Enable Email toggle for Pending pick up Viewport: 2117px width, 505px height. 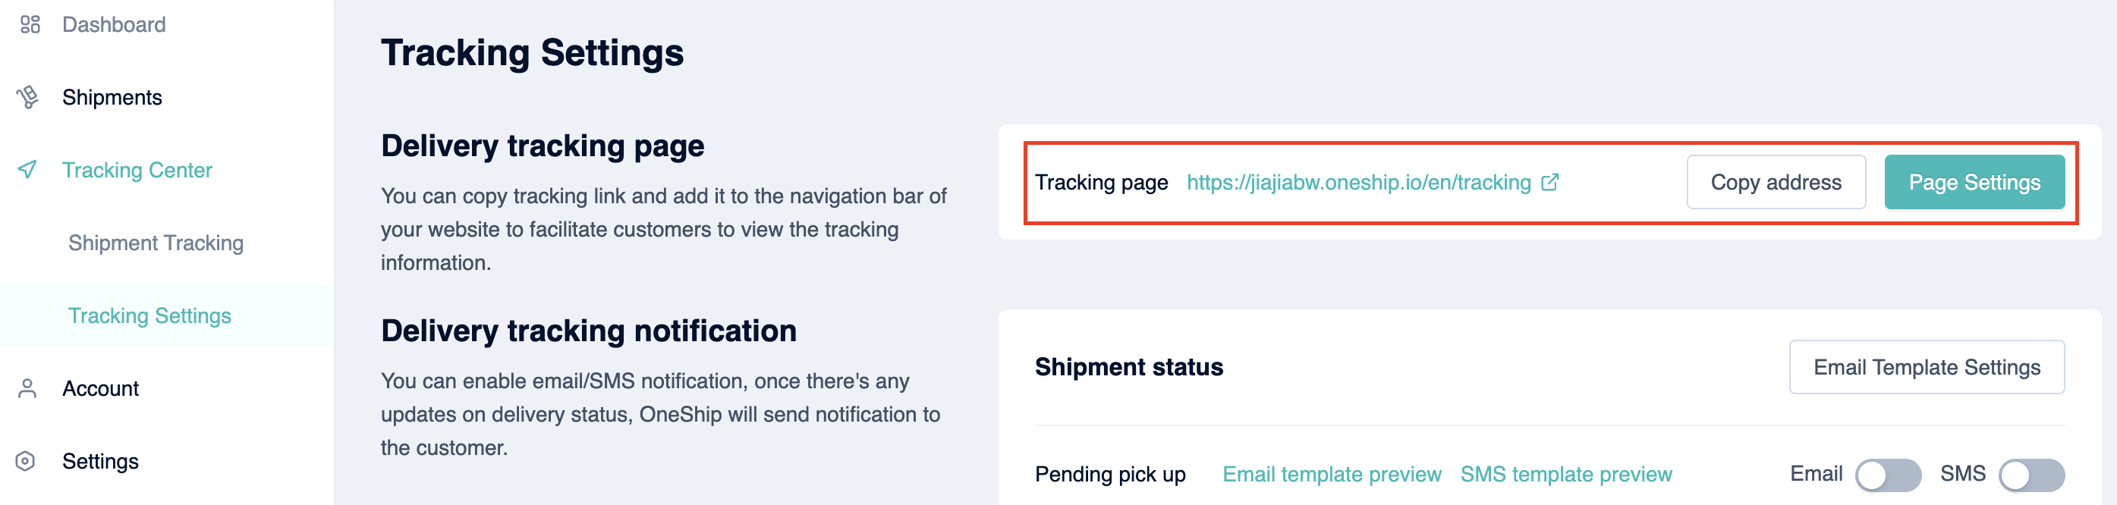tap(1888, 475)
